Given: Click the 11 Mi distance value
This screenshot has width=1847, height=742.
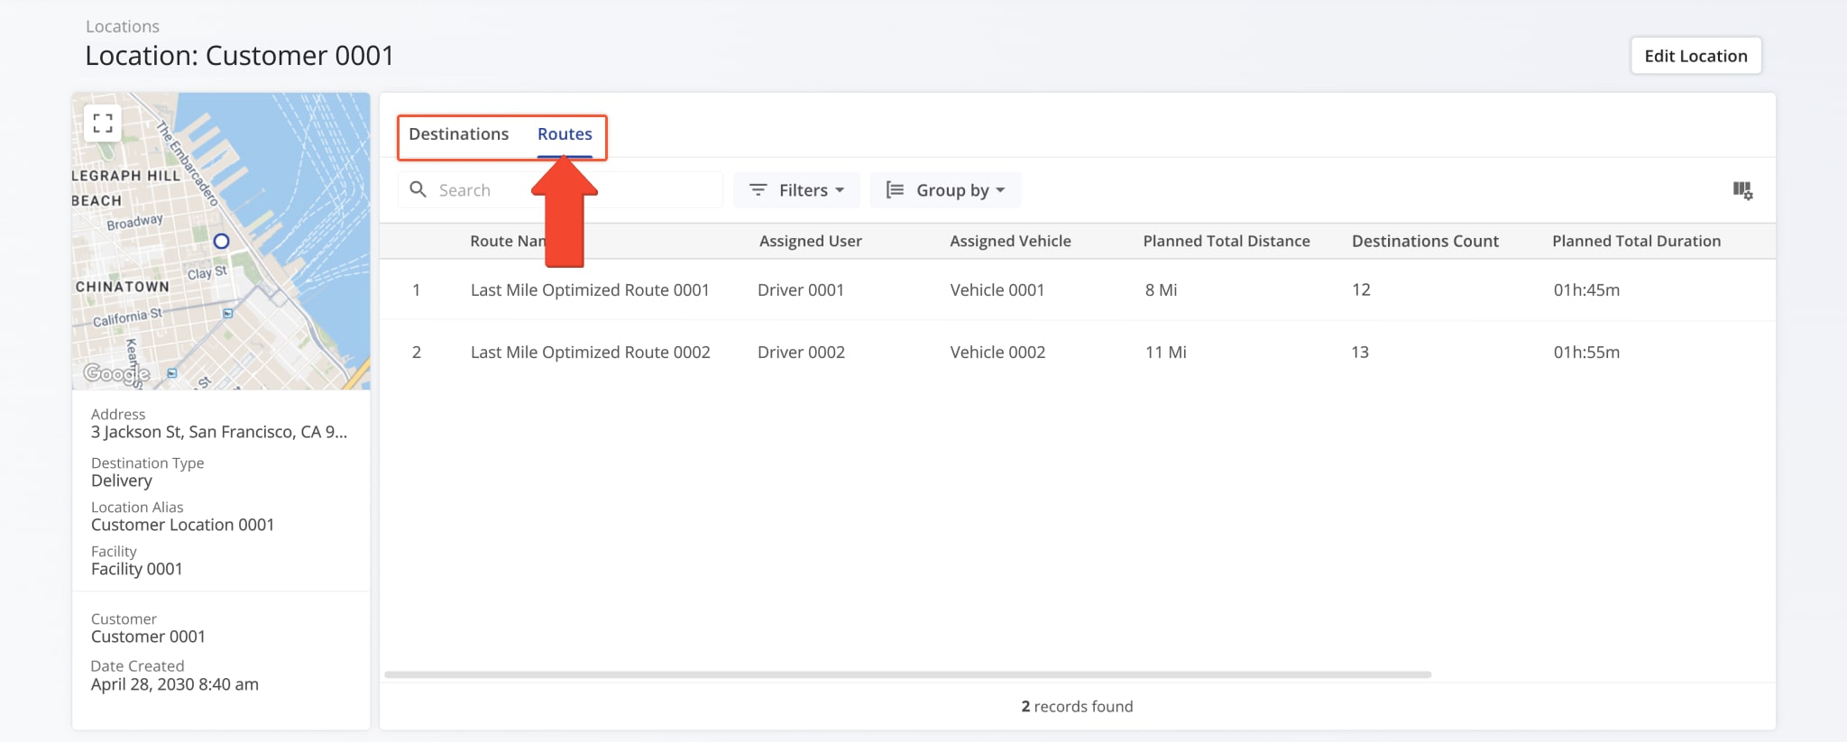Looking at the screenshot, I should 1165,353.
